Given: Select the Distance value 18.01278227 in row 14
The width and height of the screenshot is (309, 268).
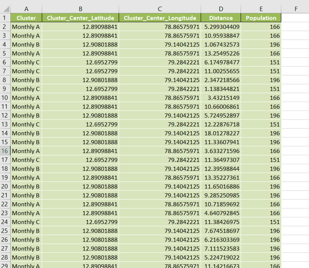Looking at the screenshot, I should tap(221, 133).
